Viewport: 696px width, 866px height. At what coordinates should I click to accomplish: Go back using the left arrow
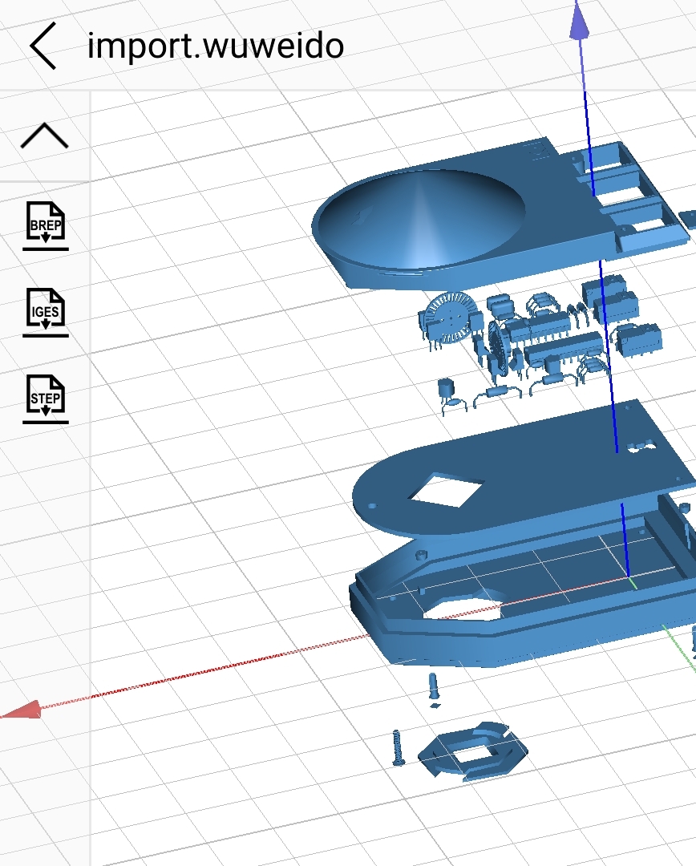[x=43, y=46]
